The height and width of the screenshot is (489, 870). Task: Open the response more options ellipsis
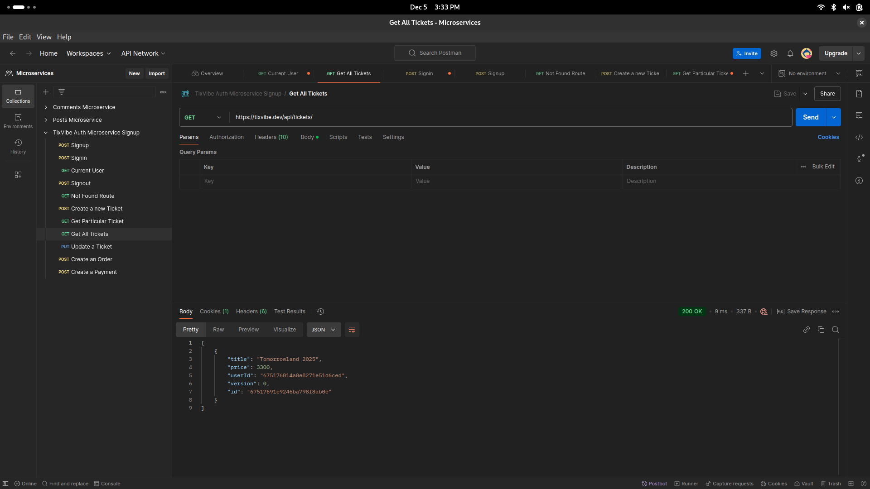click(x=836, y=312)
